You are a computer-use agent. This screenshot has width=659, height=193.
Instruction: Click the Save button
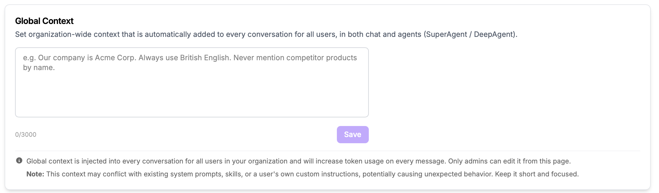click(353, 135)
